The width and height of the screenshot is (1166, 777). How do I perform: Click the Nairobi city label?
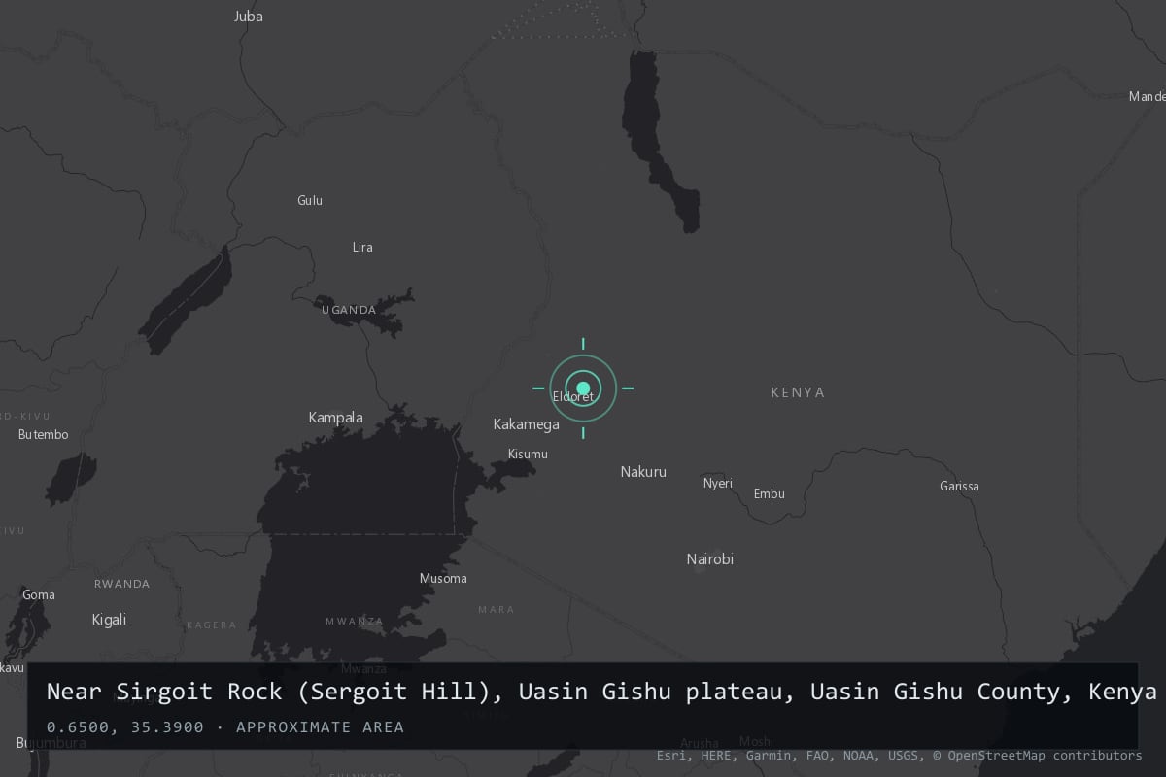point(710,559)
